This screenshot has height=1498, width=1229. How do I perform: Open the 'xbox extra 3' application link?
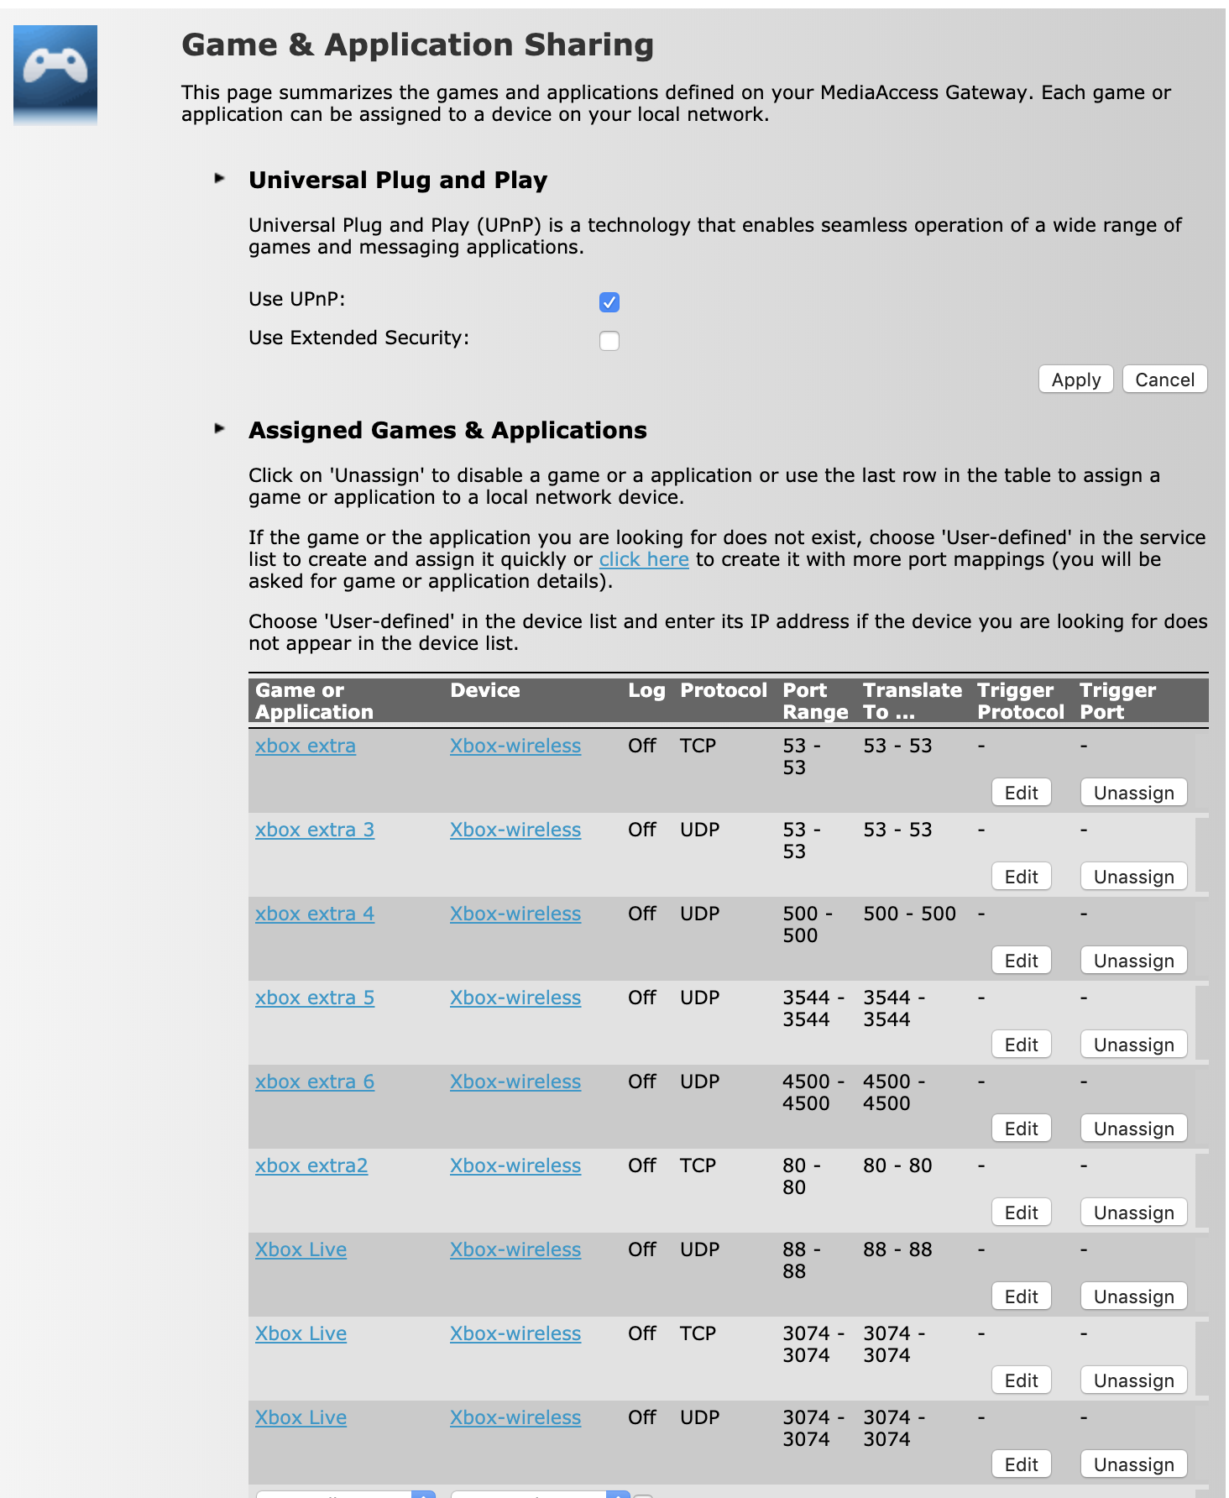315,830
